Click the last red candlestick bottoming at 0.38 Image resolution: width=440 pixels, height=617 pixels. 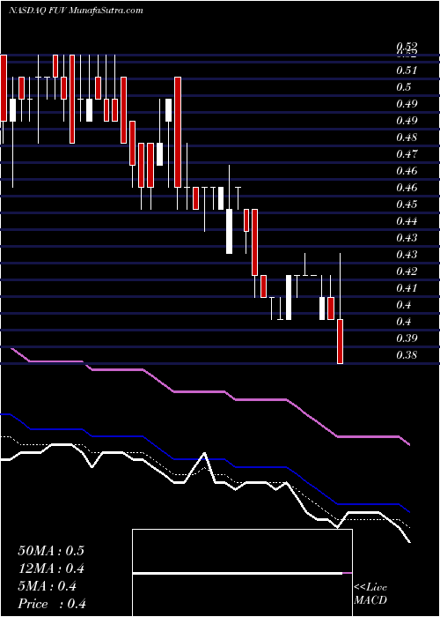340,341
